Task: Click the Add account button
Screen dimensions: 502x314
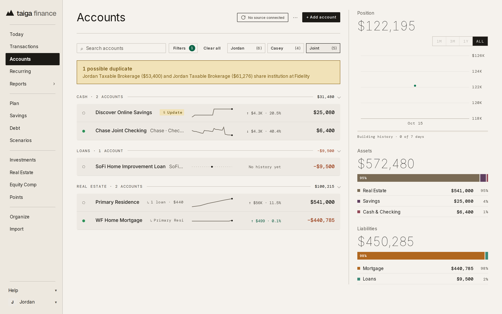Action: click(321, 17)
